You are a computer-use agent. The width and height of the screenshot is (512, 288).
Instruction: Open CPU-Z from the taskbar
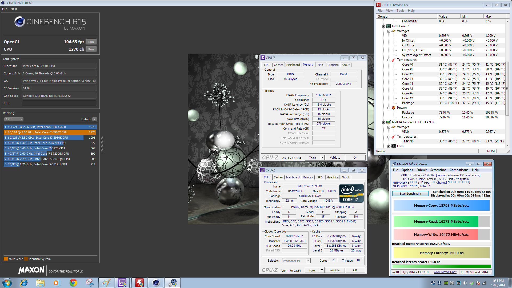click(122, 283)
